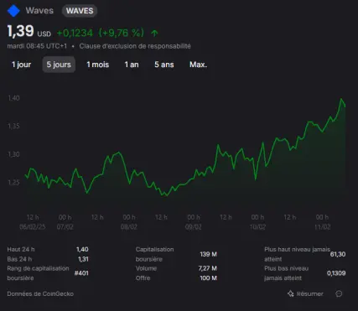This screenshot has width=358, height=311.
Task: Click the 10/02 date label on x-axis
Action: tap(257, 227)
